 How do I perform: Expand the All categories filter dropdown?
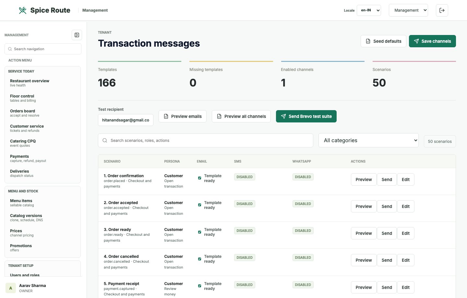coord(369,140)
